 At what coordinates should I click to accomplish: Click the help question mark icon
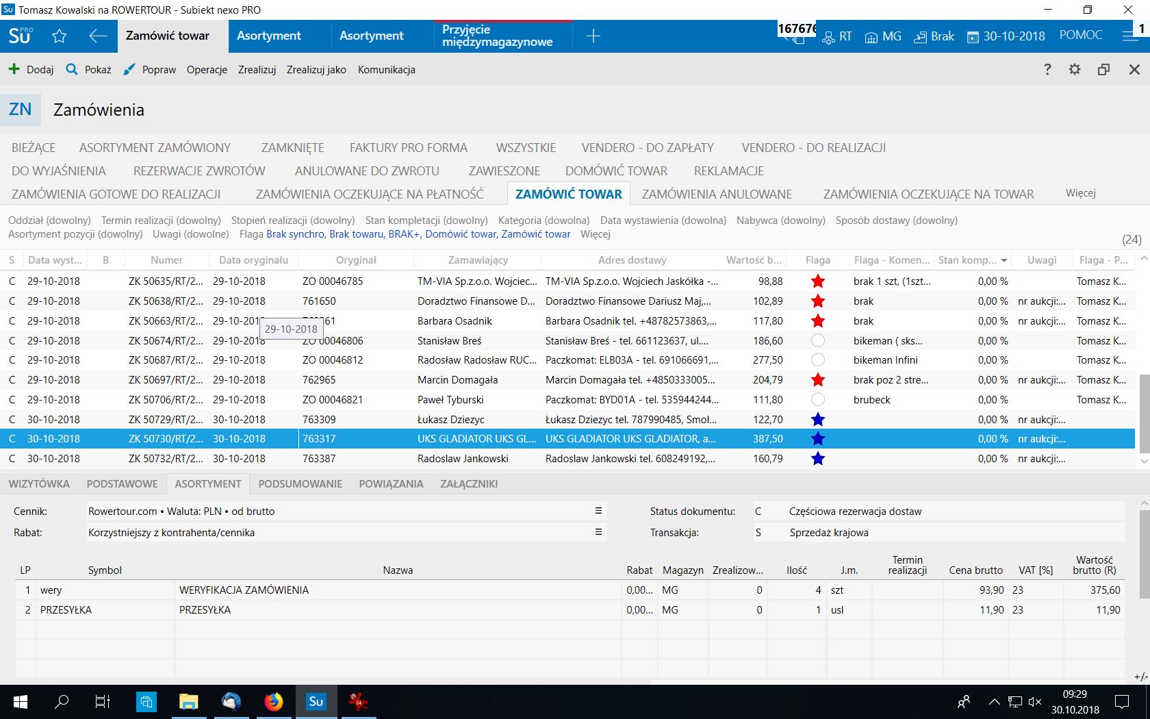(x=1047, y=69)
